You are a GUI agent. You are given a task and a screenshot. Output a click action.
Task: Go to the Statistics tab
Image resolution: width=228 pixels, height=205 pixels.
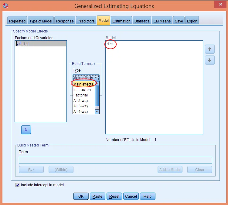point(142,21)
